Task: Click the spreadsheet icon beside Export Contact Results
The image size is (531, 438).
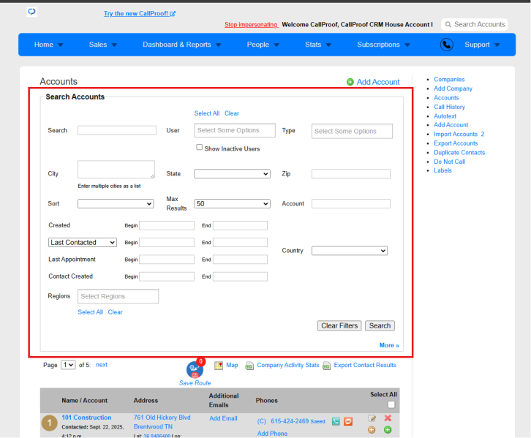Action: coord(326,366)
